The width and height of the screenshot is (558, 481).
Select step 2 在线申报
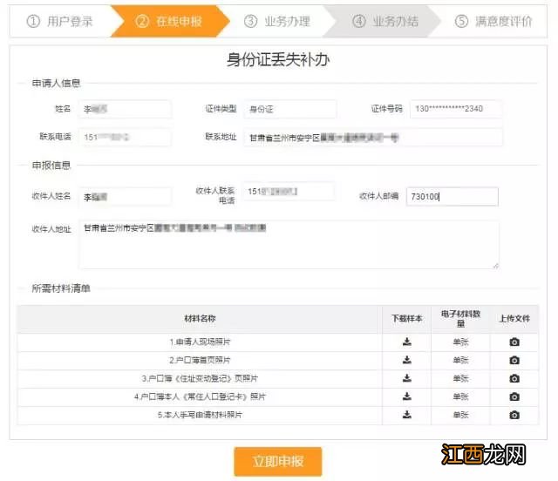click(x=169, y=21)
